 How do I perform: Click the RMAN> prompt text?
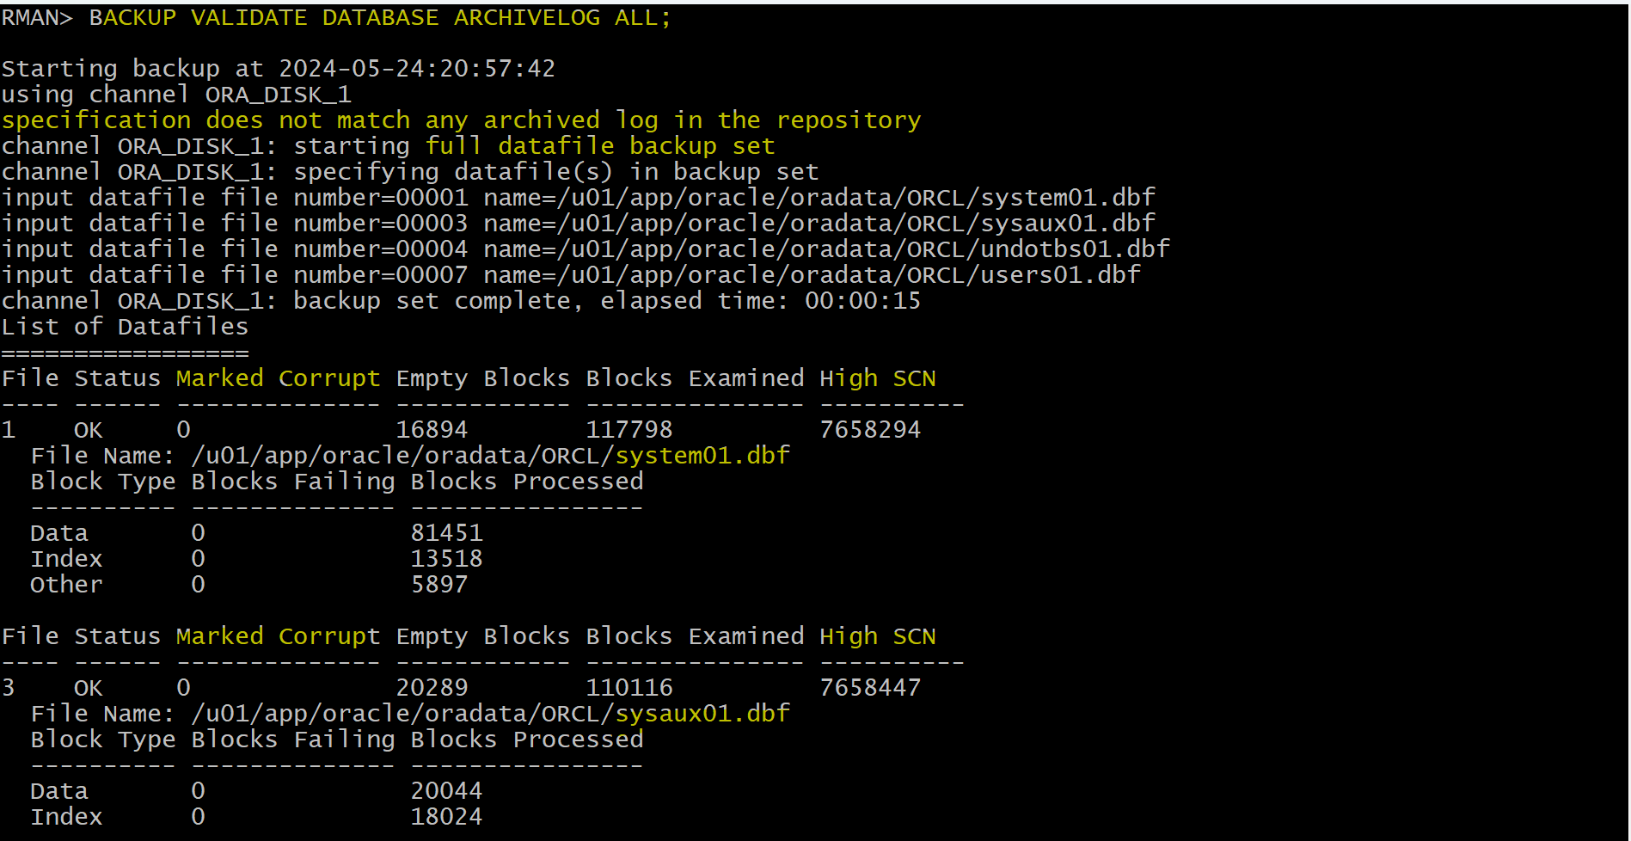[x=37, y=18]
